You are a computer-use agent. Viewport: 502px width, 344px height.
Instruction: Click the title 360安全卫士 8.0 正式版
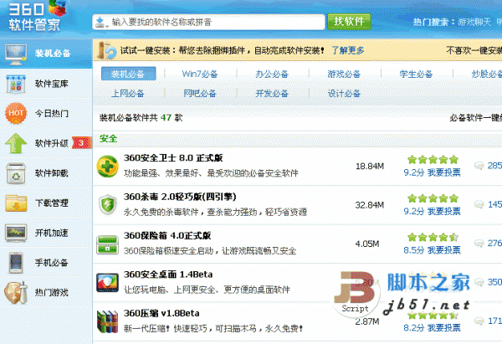tap(173, 158)
